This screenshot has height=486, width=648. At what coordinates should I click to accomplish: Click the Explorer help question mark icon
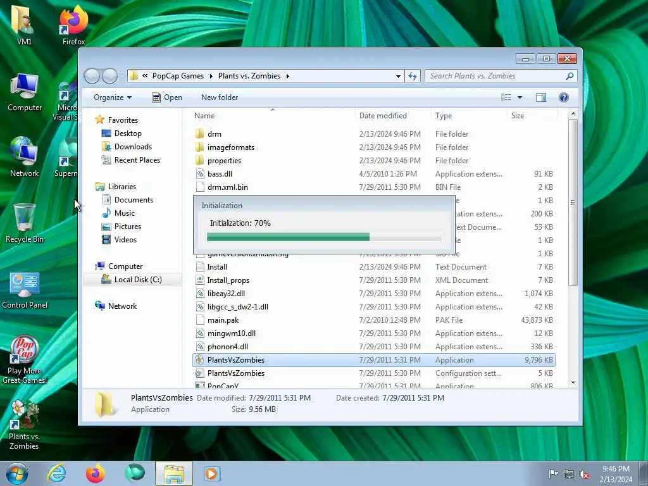click(564, 97)
